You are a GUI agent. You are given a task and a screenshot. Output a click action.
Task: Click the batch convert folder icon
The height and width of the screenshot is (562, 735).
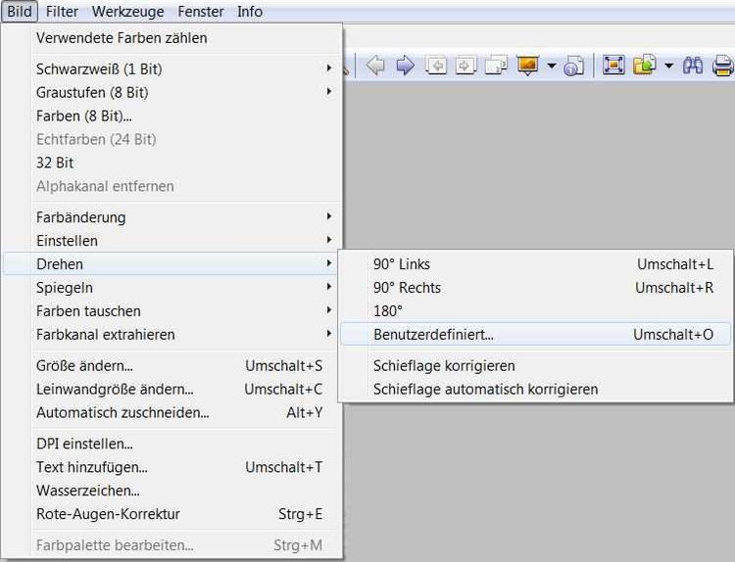pos(645,65)
